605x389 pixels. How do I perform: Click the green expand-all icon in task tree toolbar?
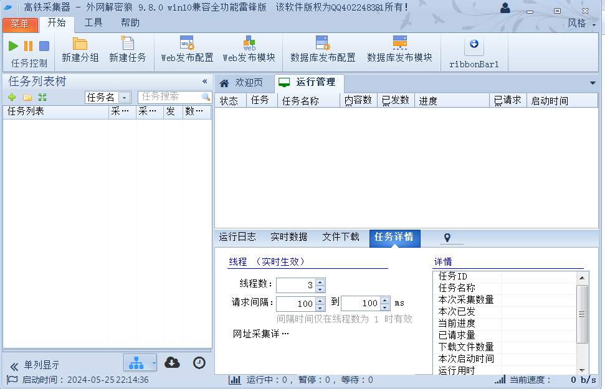42,97
